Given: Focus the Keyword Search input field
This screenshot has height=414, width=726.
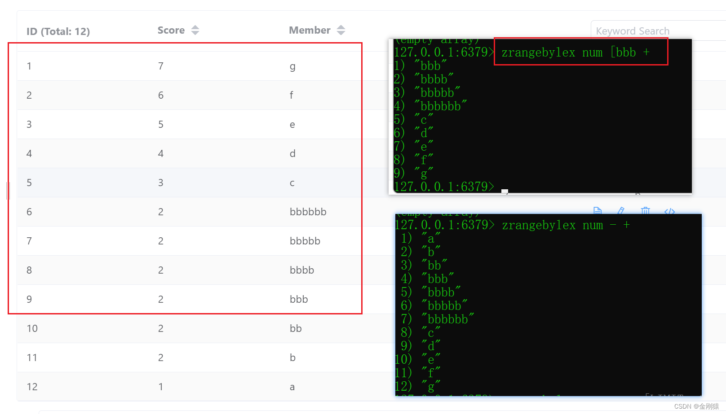Looking at the screenshot, I should click(x=659, y=31).
